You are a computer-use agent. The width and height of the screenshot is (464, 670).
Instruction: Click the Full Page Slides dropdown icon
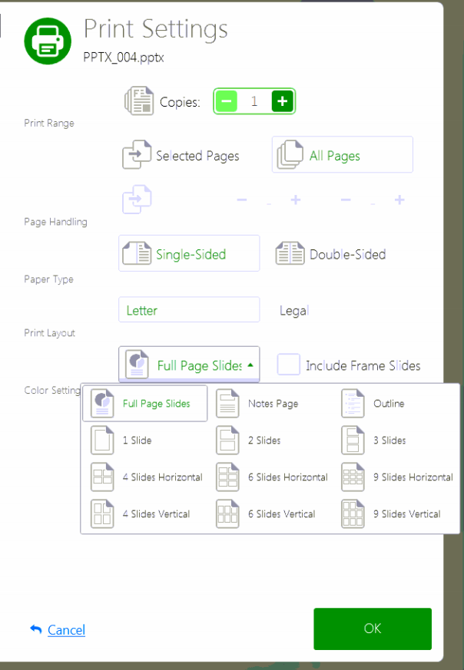pyautogui.click(x=137, y=365)
